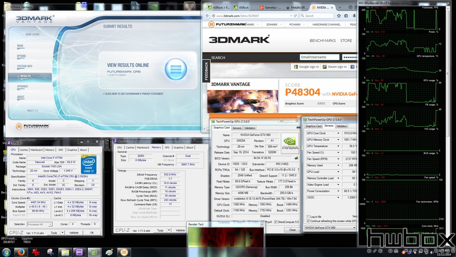Select UPGRADE in the 3DMark Vantage sidebar
This screenshot has height=257, width=456.
[x=22, y=86]
